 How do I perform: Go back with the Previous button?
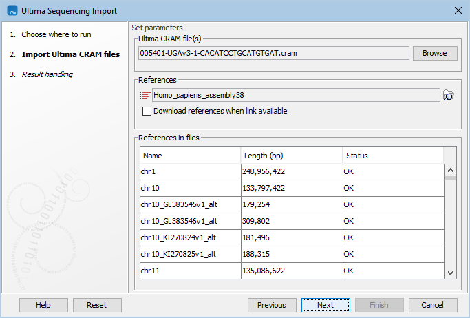(272, 305)
